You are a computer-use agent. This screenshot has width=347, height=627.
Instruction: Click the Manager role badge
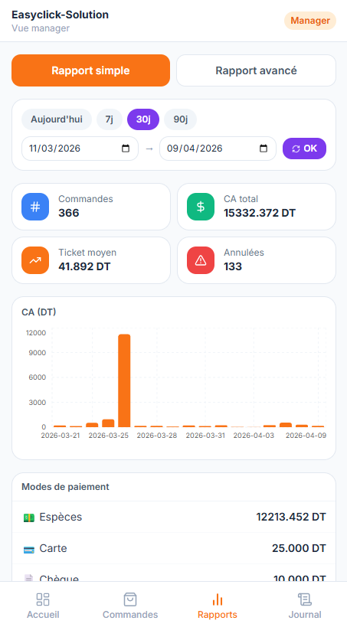coord(310,21)
